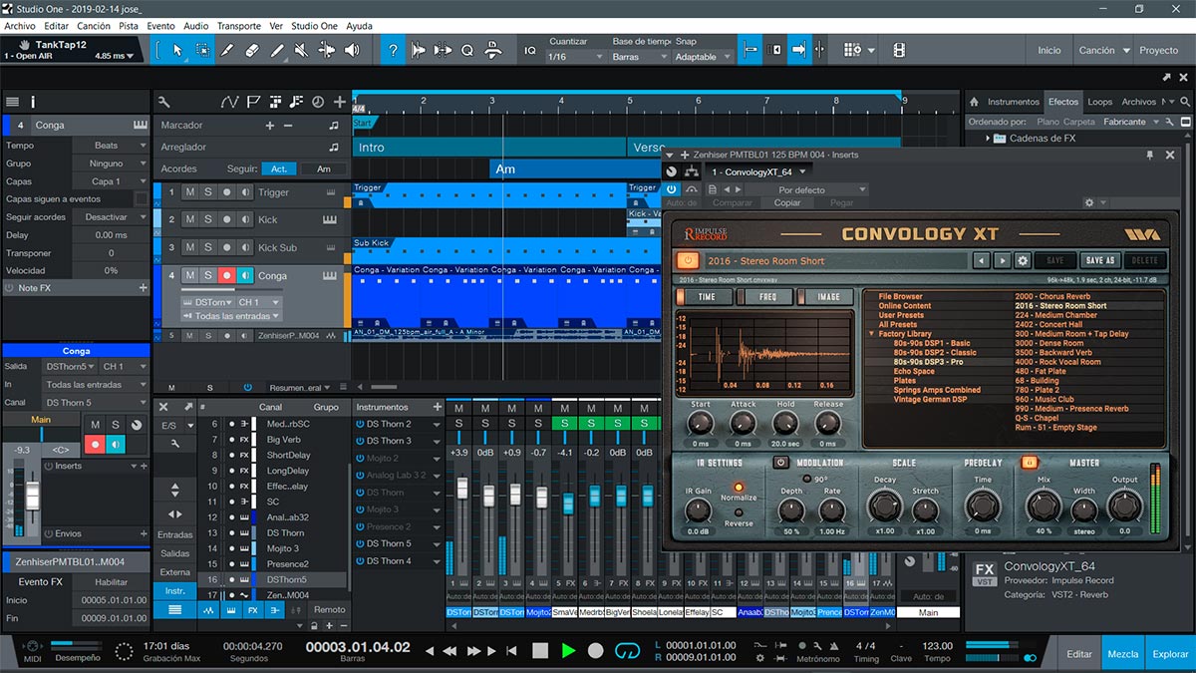Solo the Kick track

[208, 219]
